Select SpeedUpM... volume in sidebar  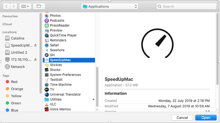18,45
